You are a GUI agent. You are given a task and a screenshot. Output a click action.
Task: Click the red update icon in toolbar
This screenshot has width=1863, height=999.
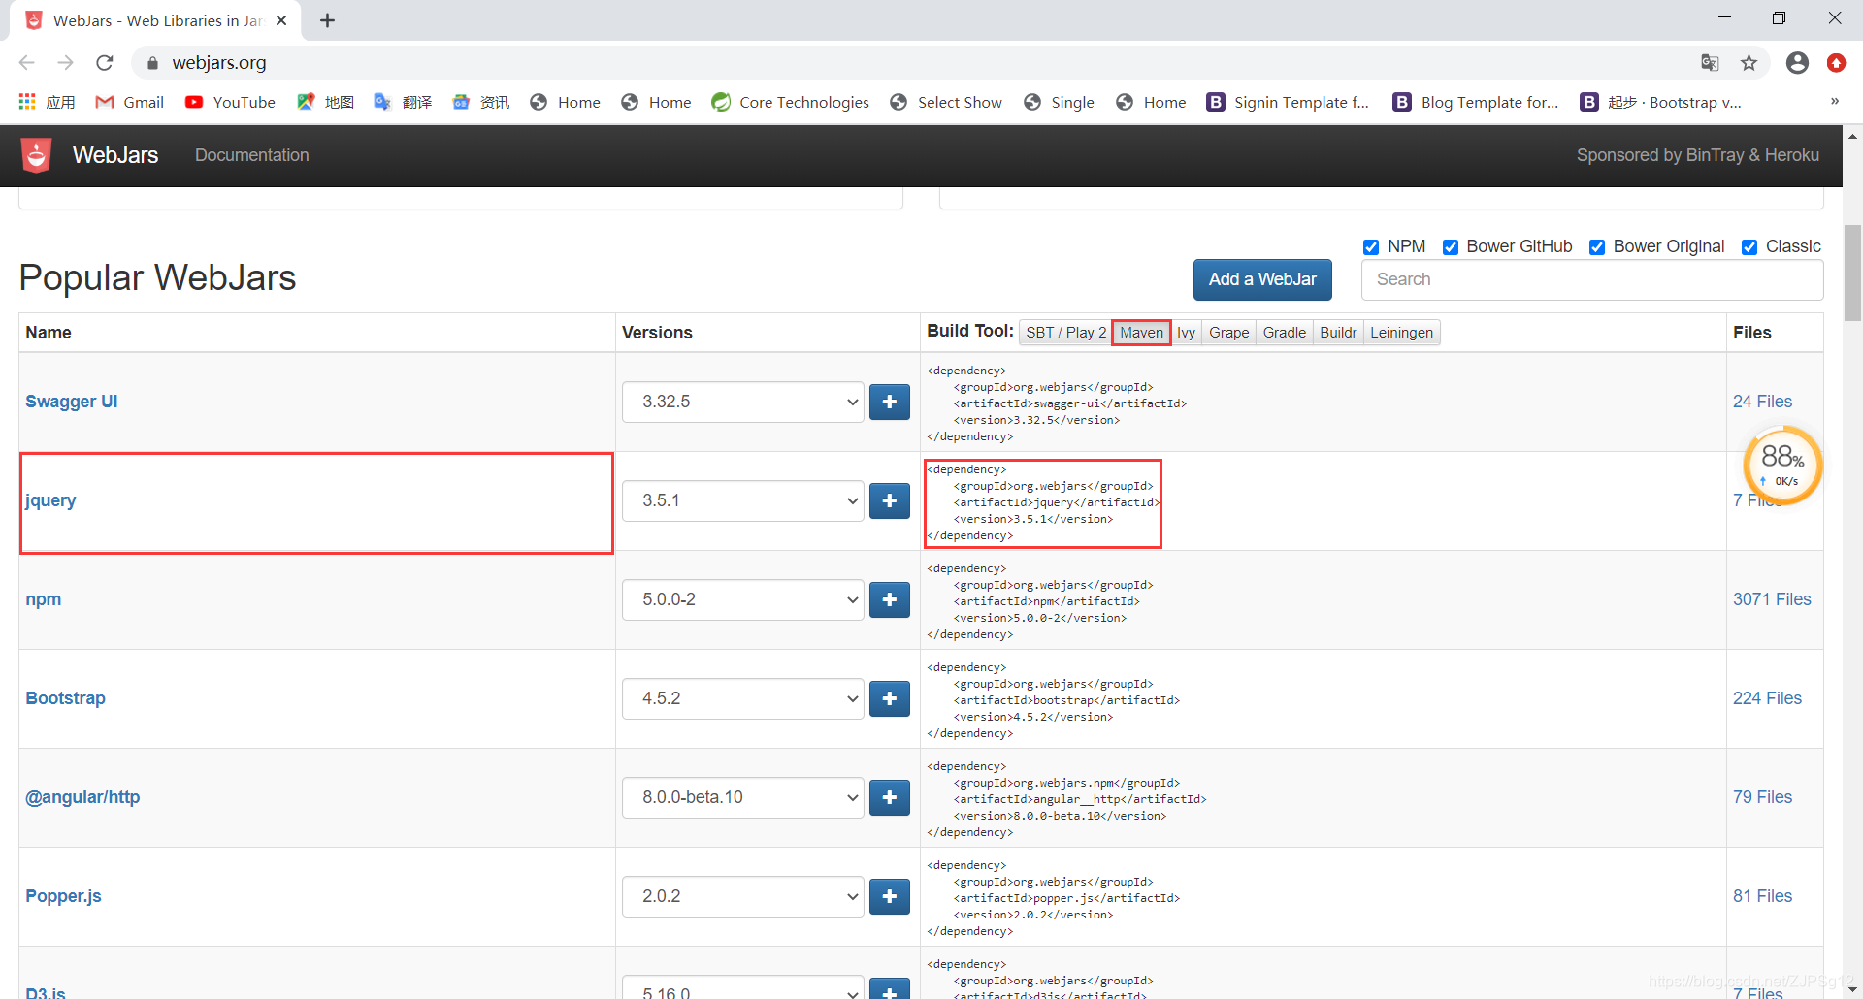(x=1836, y=63)
